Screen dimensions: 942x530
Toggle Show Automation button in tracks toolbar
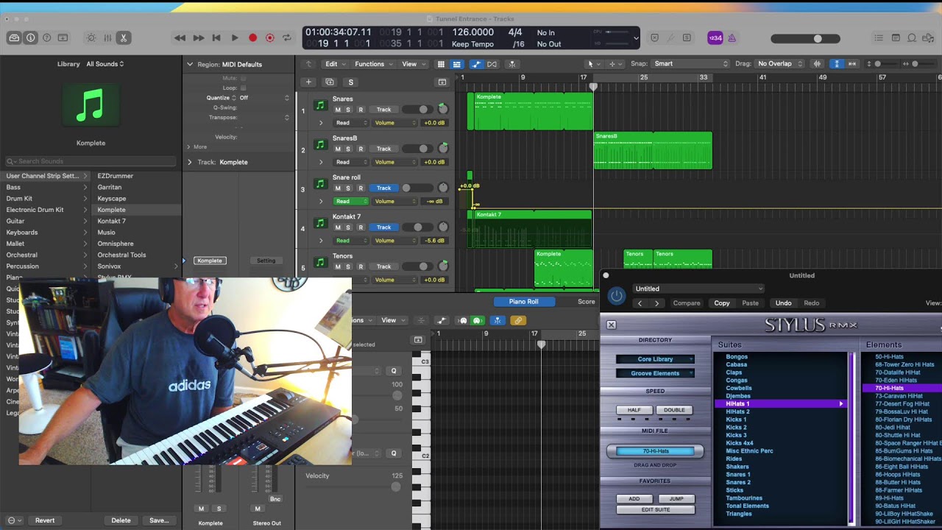point(476,64)
